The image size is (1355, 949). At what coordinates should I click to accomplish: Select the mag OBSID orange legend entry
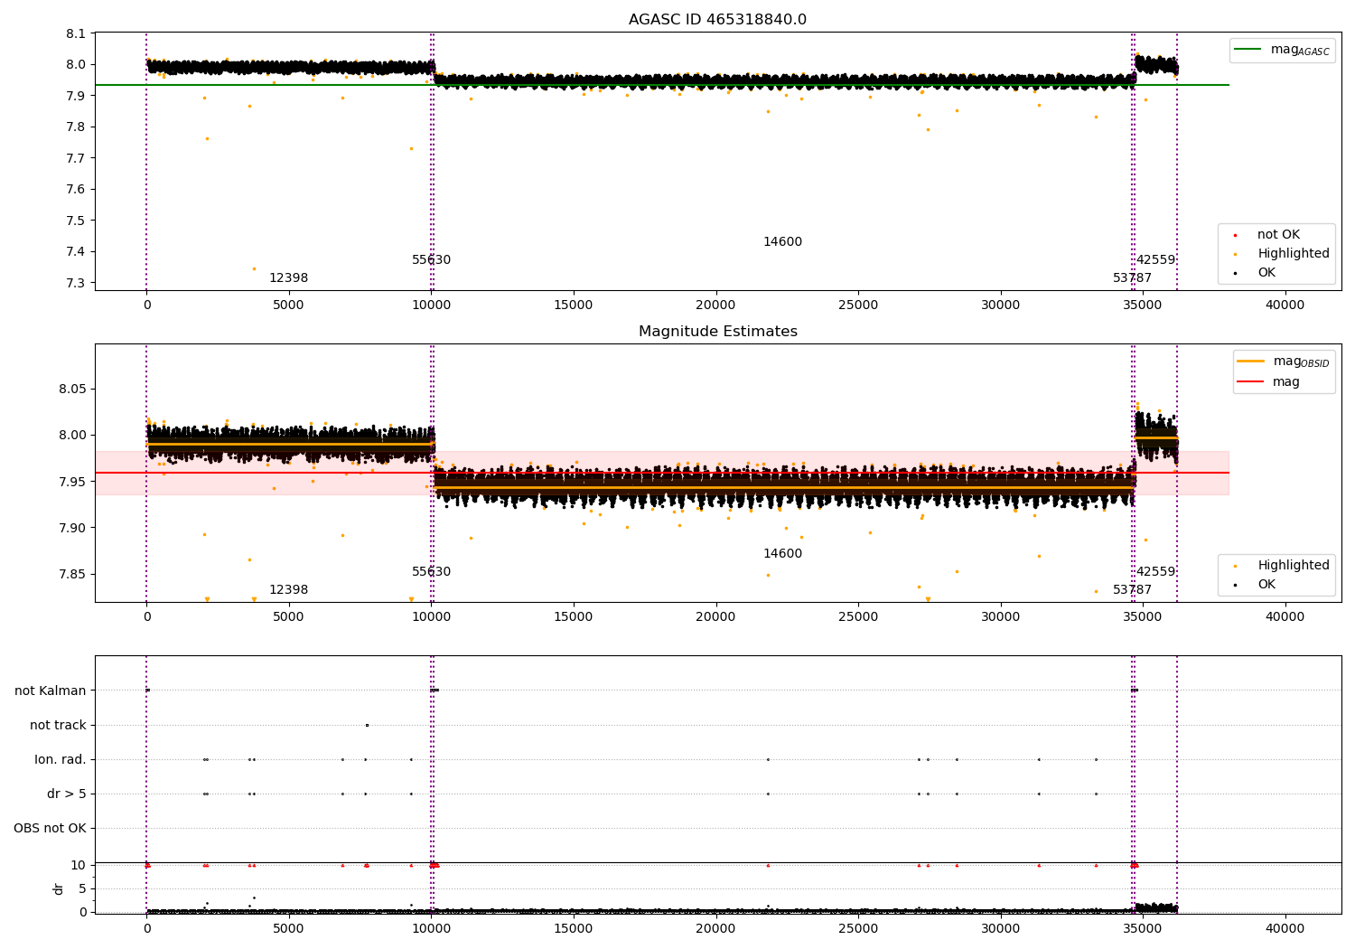[x=1283, y=362]
